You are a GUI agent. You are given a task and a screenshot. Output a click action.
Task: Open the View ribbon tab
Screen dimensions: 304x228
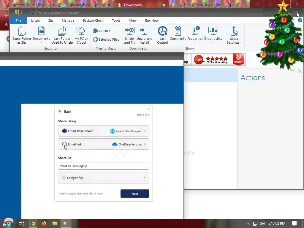133,20
